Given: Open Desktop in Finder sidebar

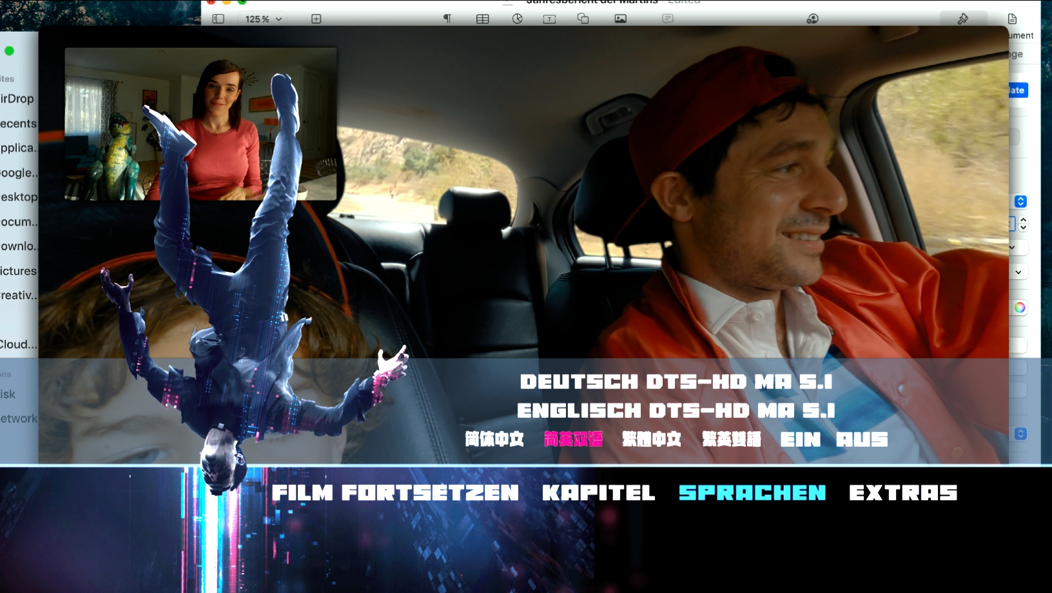Looking at the screenshot, I should pyautogui.click(x=19, y=197).
